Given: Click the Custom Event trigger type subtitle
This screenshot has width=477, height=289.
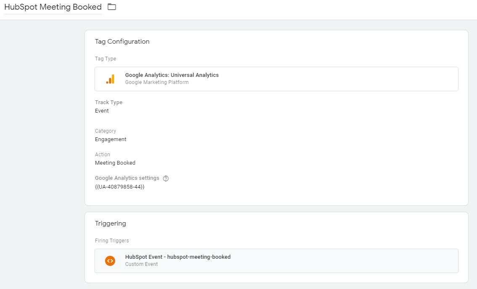Looking at the screenshot, I should 142,264.
